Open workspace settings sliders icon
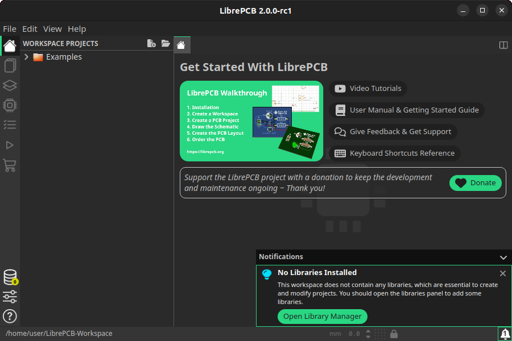Viewport: 512px width, 341px height. pyautogui.click(x=10, y=297)
